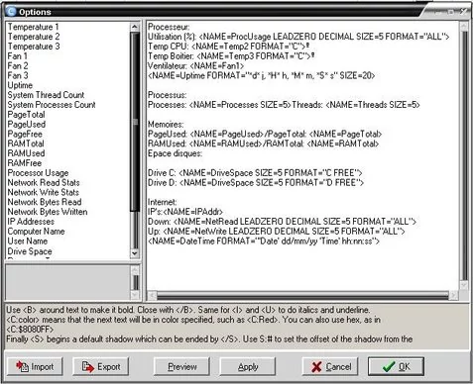The width and height of the screenshot is (473, 384).
Task: Select Network Read Stats item
Action: 44,182
